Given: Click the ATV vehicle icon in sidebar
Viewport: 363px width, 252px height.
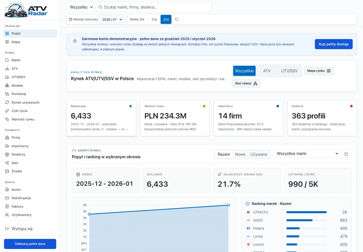Looking at the screenshot, I should pyautogui.click(x=7, y=69).
